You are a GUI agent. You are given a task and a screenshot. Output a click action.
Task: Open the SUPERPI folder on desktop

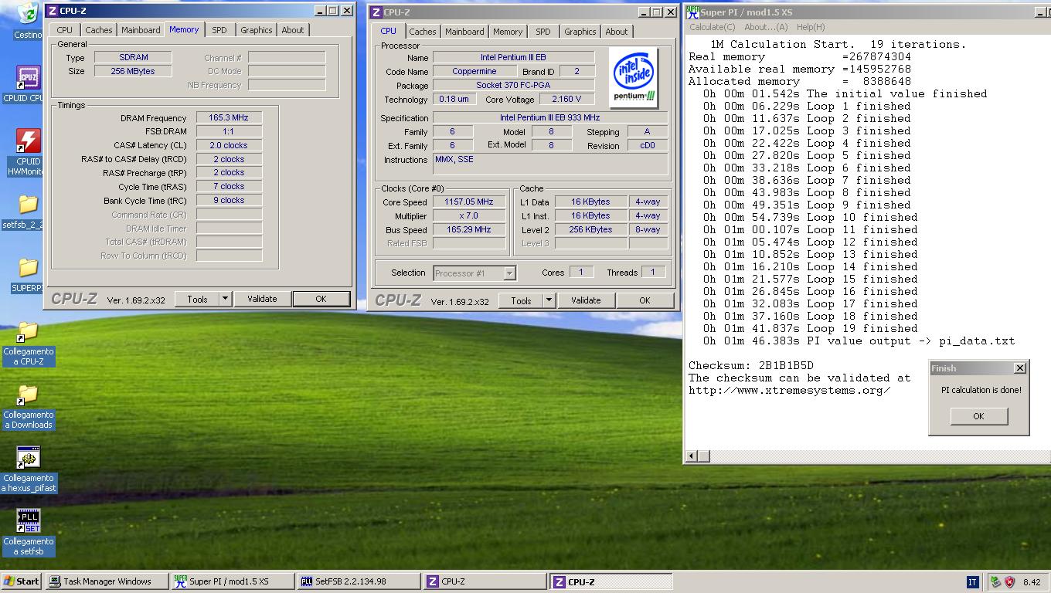click(28, 267)
